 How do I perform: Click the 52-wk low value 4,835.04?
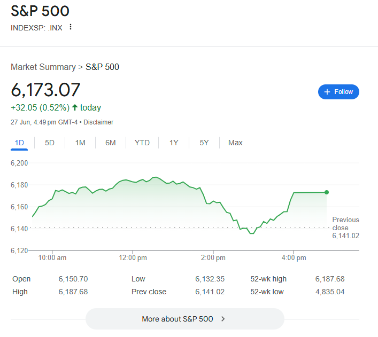pos(330,292)
